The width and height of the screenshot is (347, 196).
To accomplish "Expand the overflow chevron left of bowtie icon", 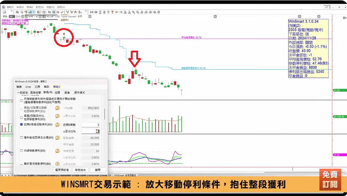I will [86, 11].
